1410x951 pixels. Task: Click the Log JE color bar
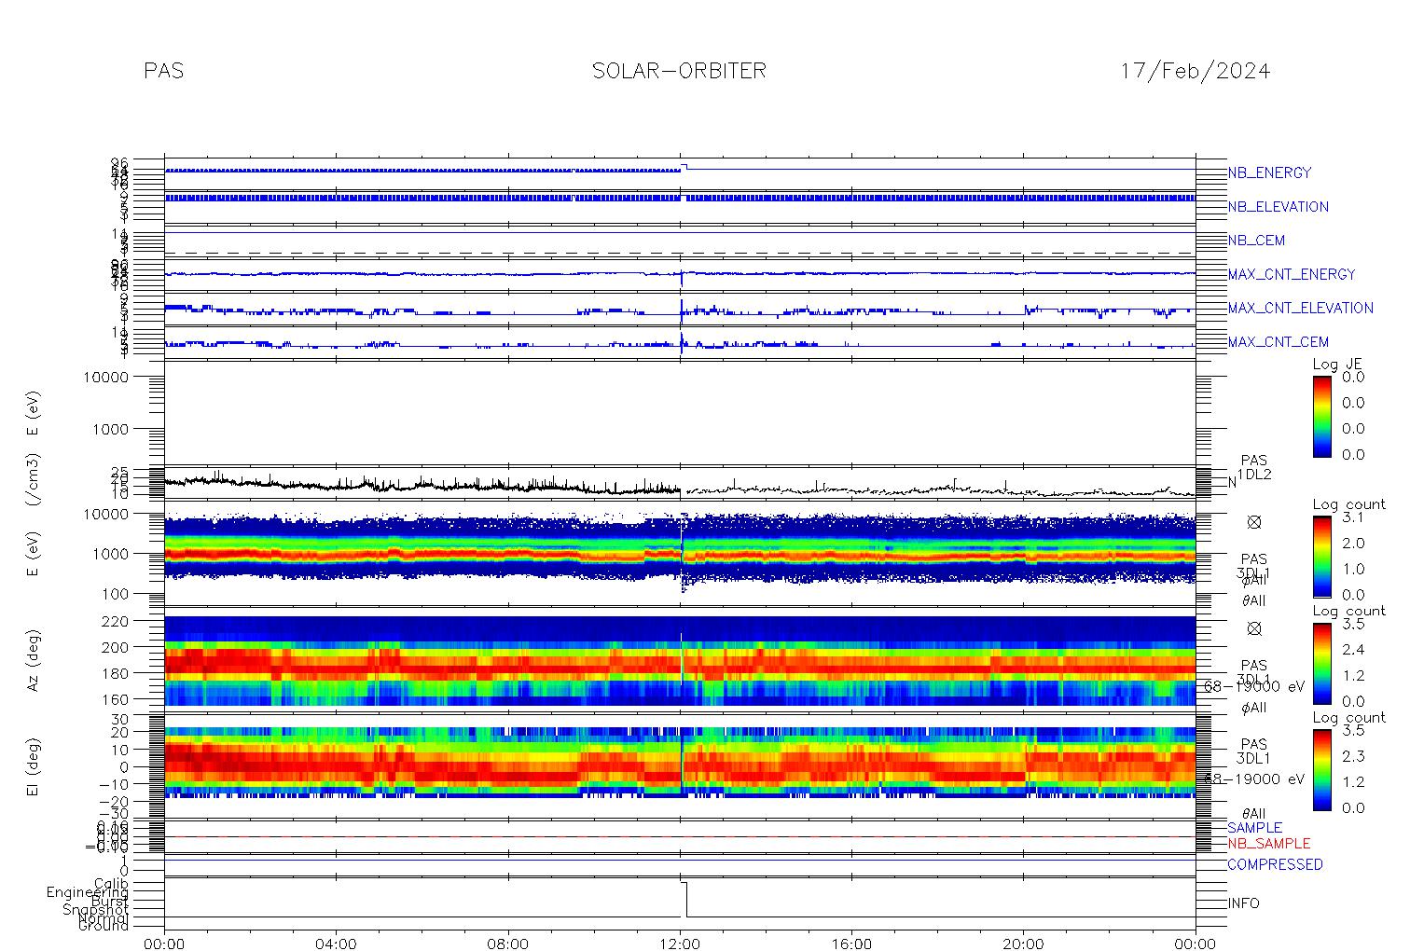point(1322,416)
